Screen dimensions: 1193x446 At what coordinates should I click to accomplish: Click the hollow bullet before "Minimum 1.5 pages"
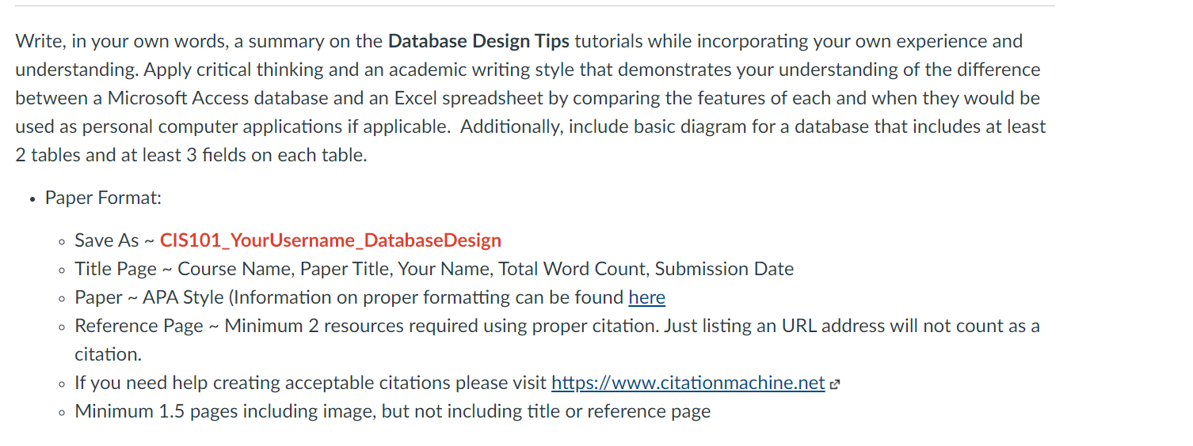point(62,412)
